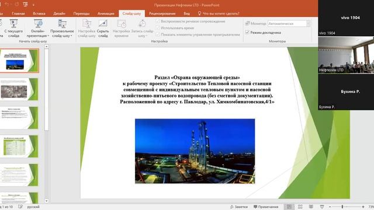Click zoom out minus button
The width and height of the screenshot is (374, 210).
click(x=330, y=206)
